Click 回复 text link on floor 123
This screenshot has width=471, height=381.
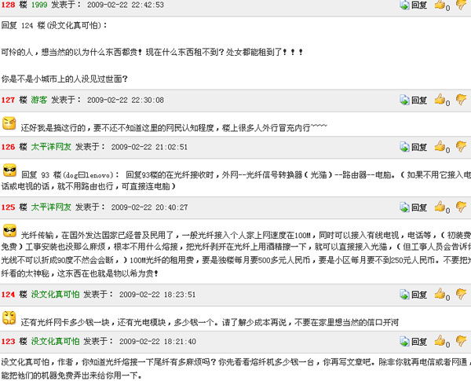tap(419, 341)
